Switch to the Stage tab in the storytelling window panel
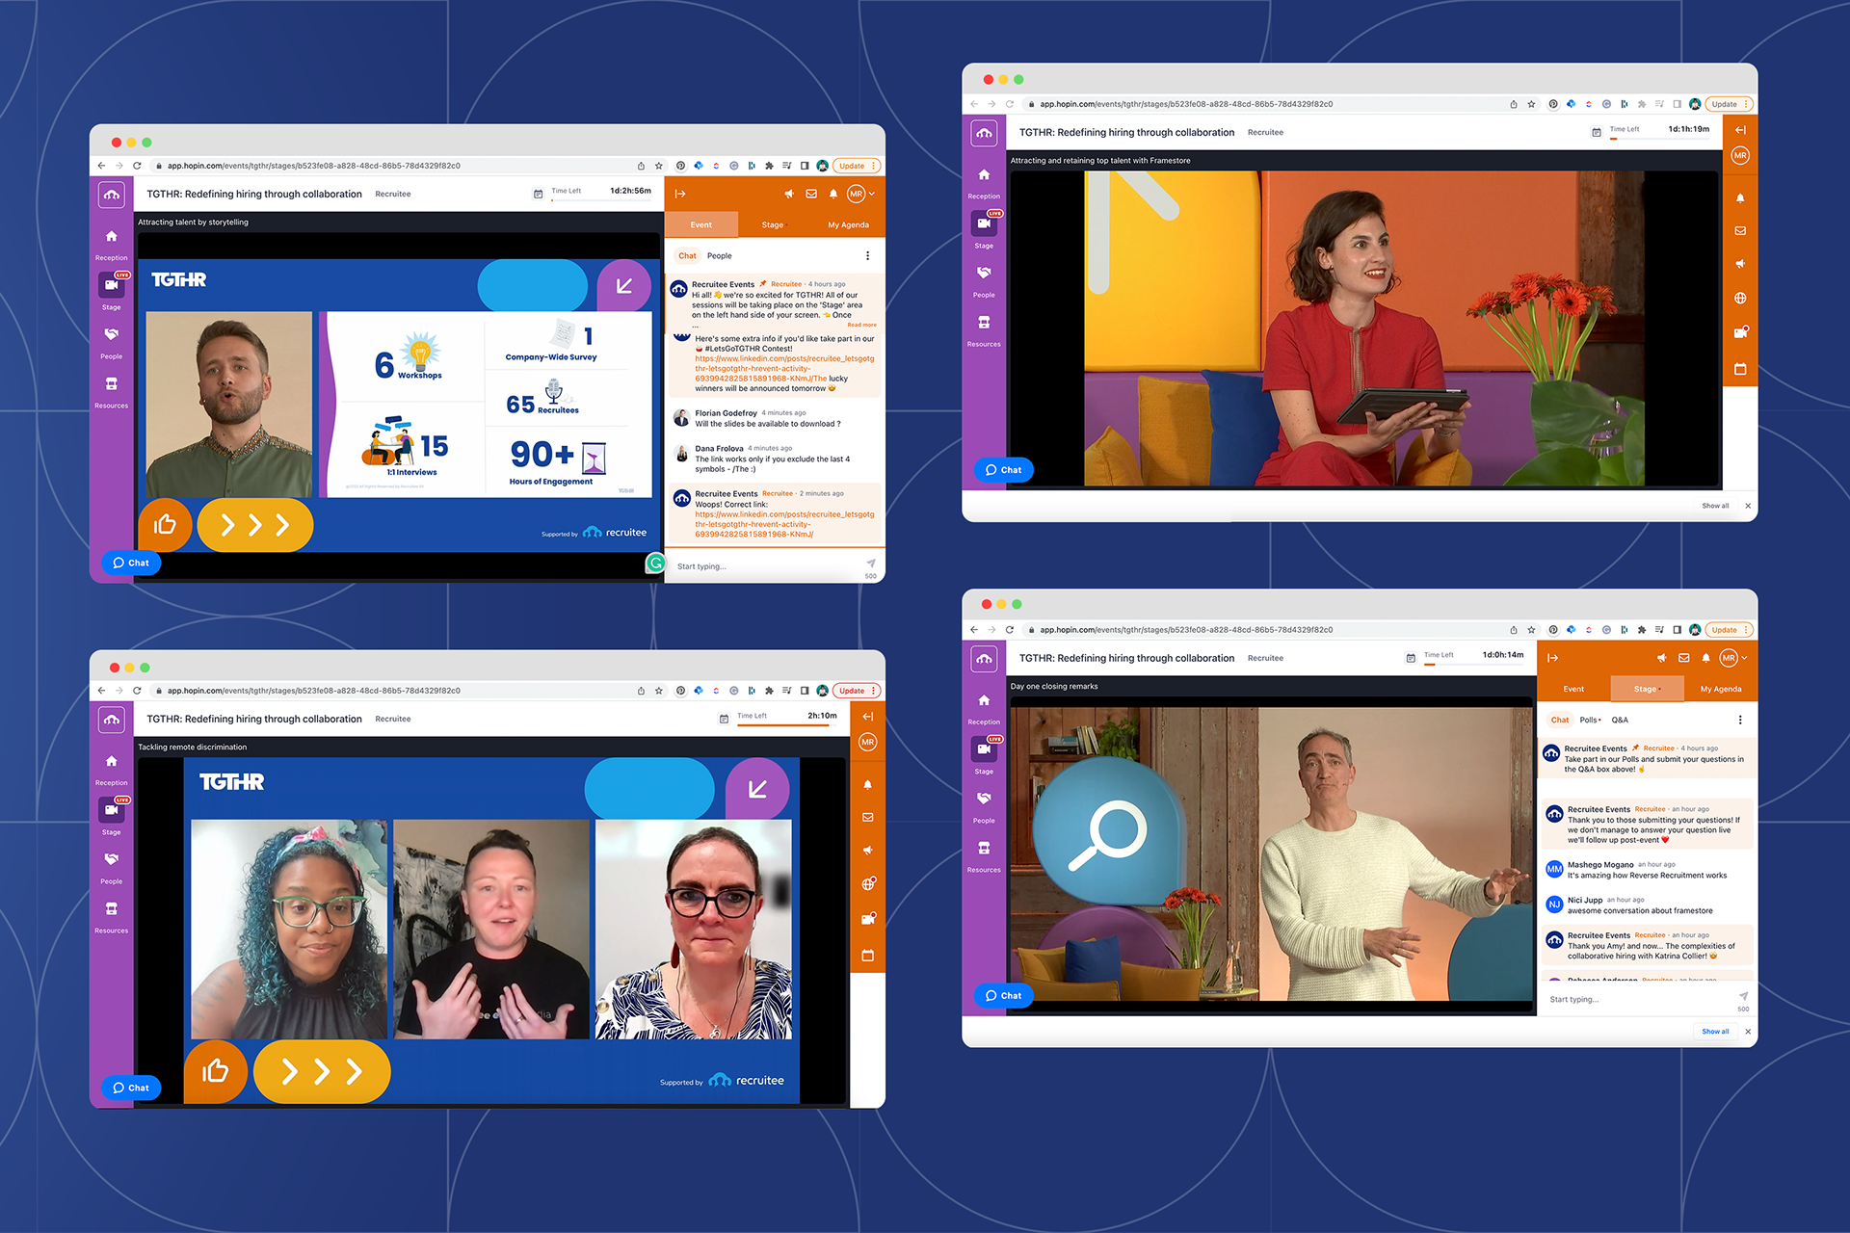 [x=774, y=224]
